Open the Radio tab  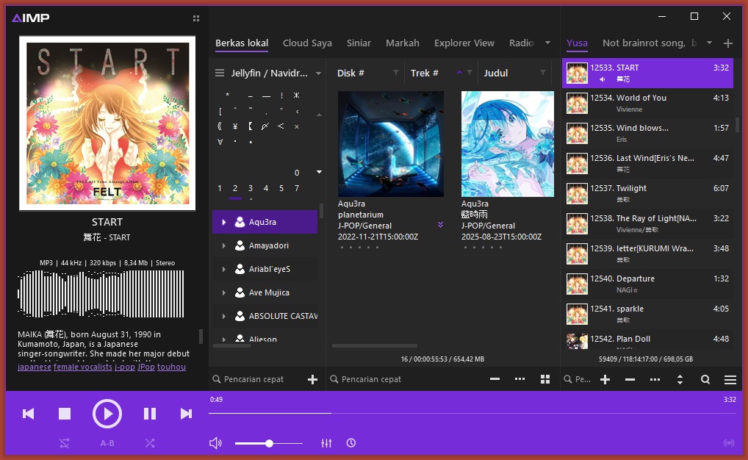522,43
